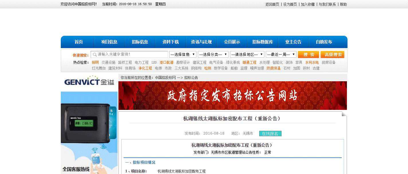
Task: Select hot keyword 防腐保温
Action: (274, 68)
